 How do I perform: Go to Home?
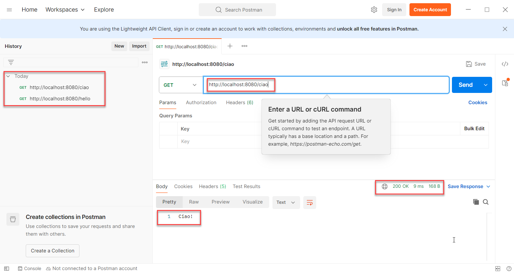[30, 10]
